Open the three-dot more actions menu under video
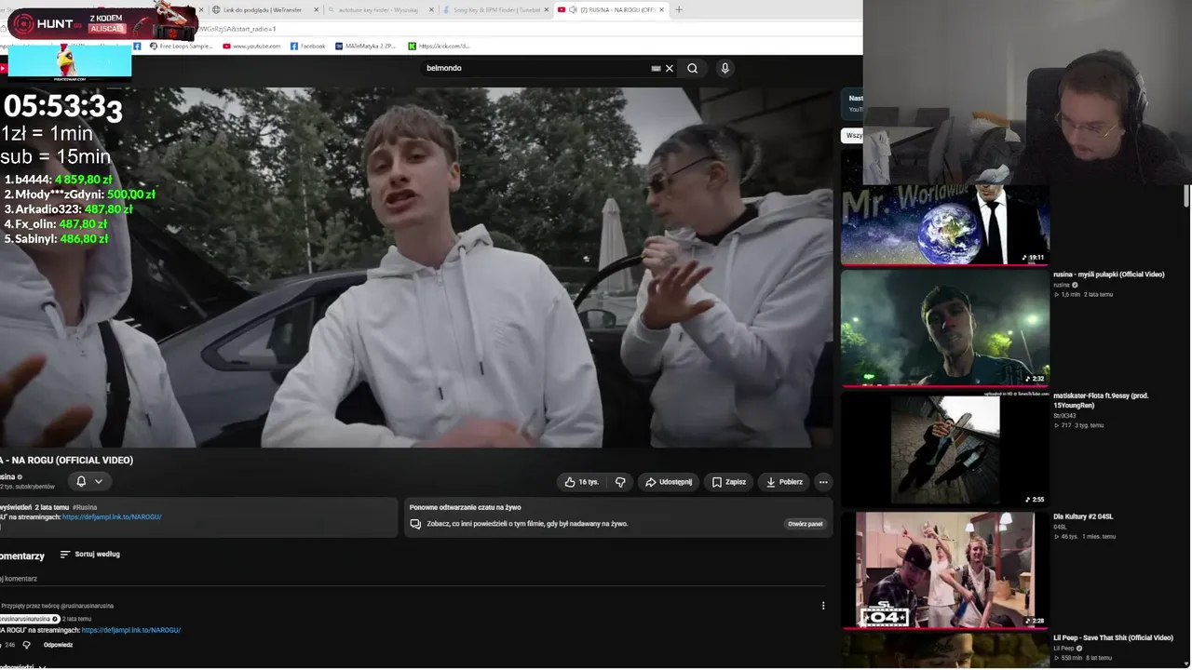 click(x=823, y=482)
